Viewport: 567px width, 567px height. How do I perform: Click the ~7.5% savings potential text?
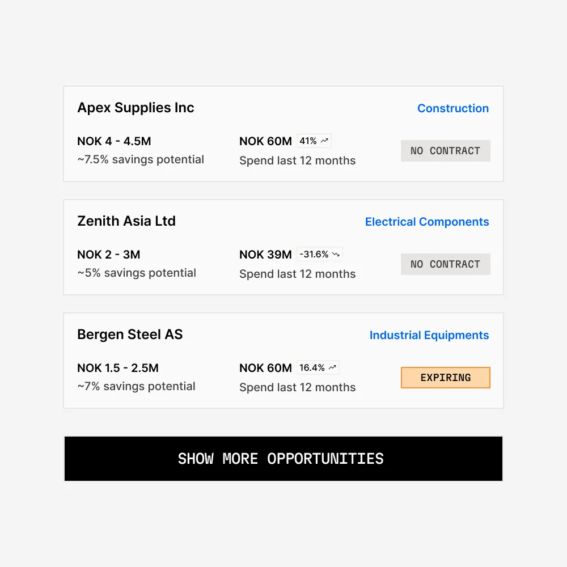[x=141, y=159]
